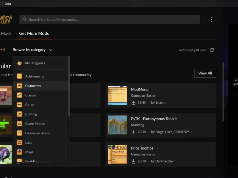Click the Loot category icon
This screenshot has width=238, height=178.
(19, 143)
